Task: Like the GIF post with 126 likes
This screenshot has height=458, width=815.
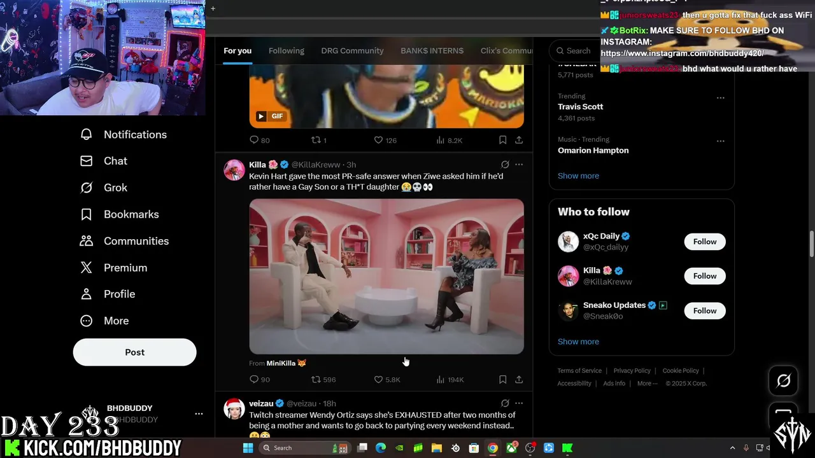Action: coord(385,140)
